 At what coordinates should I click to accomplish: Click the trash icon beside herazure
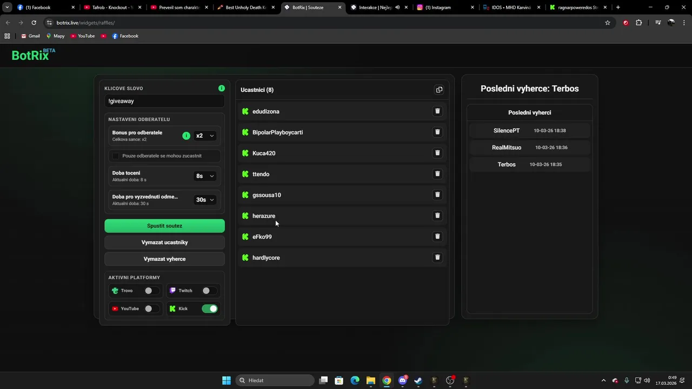(437, 216)
